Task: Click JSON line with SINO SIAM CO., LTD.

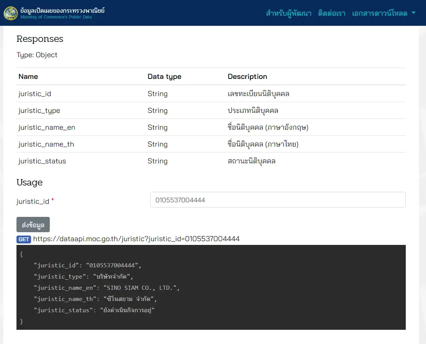Action: pyautogui.click(x=106, y=288)
